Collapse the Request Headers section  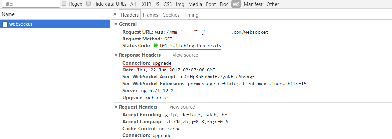pyautogui.click(x=116, y=107)
